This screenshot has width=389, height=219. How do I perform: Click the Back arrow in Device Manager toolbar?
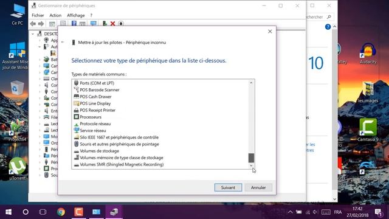33,24
